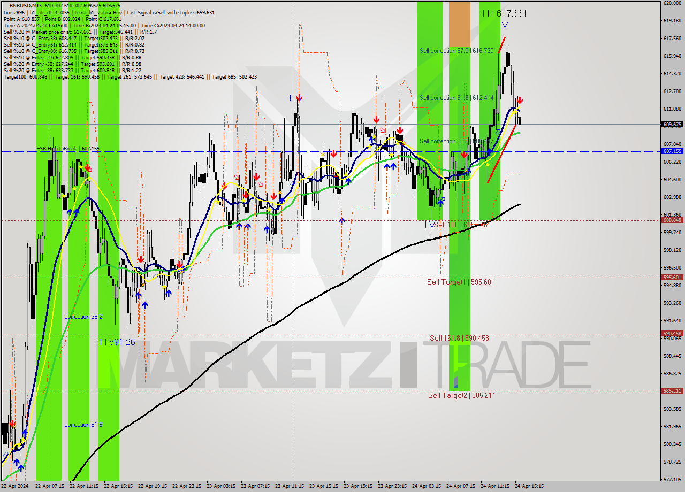This screenshot has height=492, width=685.
Task: Click the '| | | 591.26' wave label
Action: click(115, 342)
